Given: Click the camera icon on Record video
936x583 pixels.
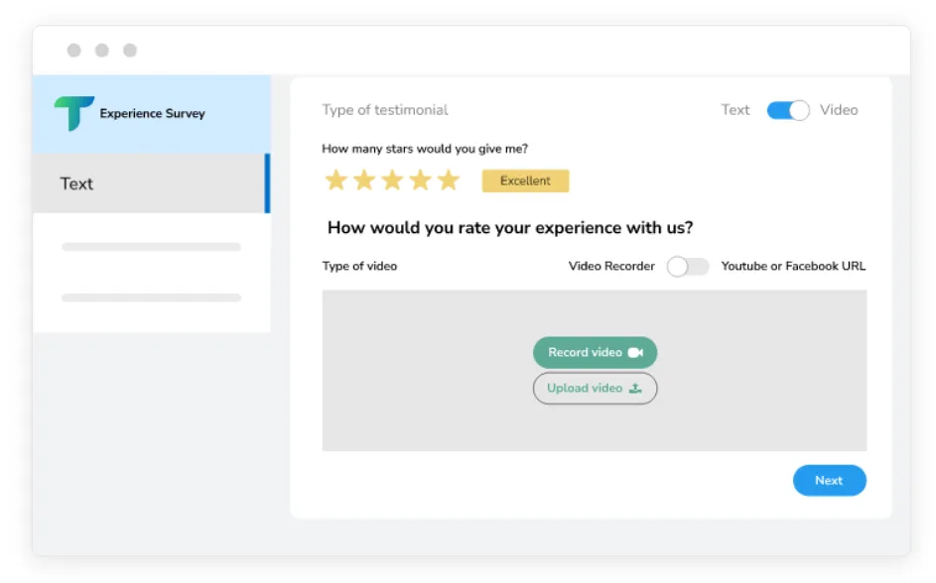Looking at the screenshot, I should point(636,353).
